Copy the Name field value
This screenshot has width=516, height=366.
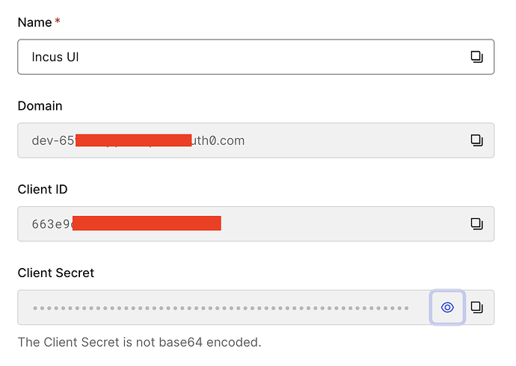tap(476, 57)
